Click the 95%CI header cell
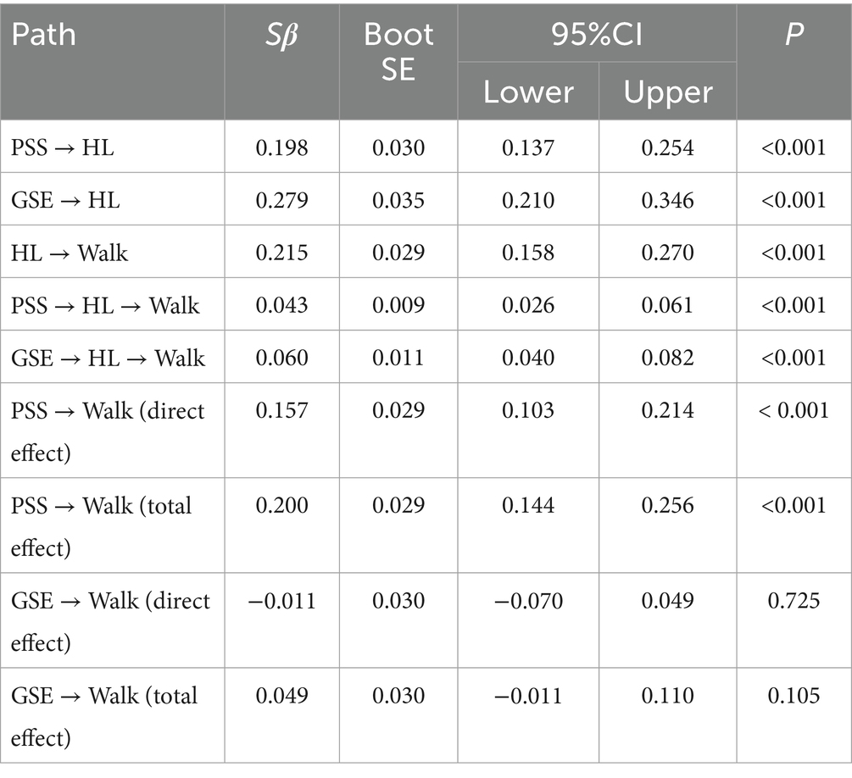Viewport: 852px width, 778px height. point(597,34)
